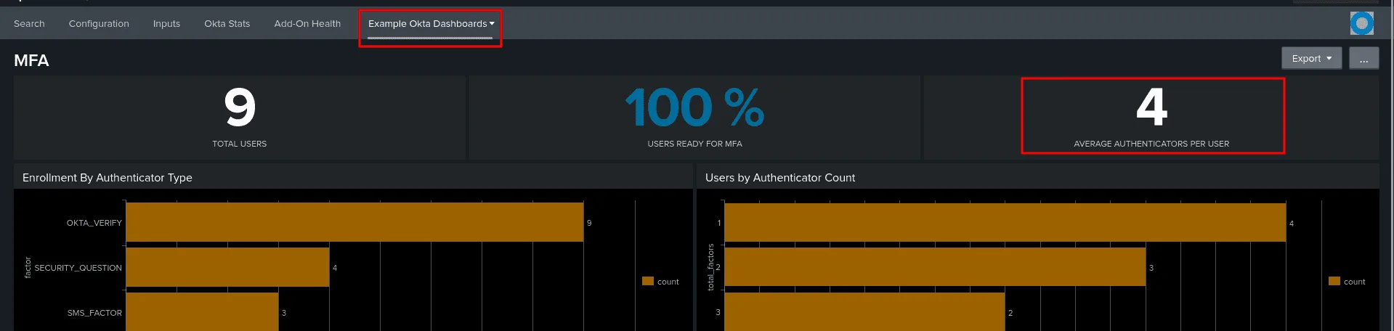Screen dimensions: 1394x331
Task: Open the Configuration tab
Action: click(x=99, y=23)
